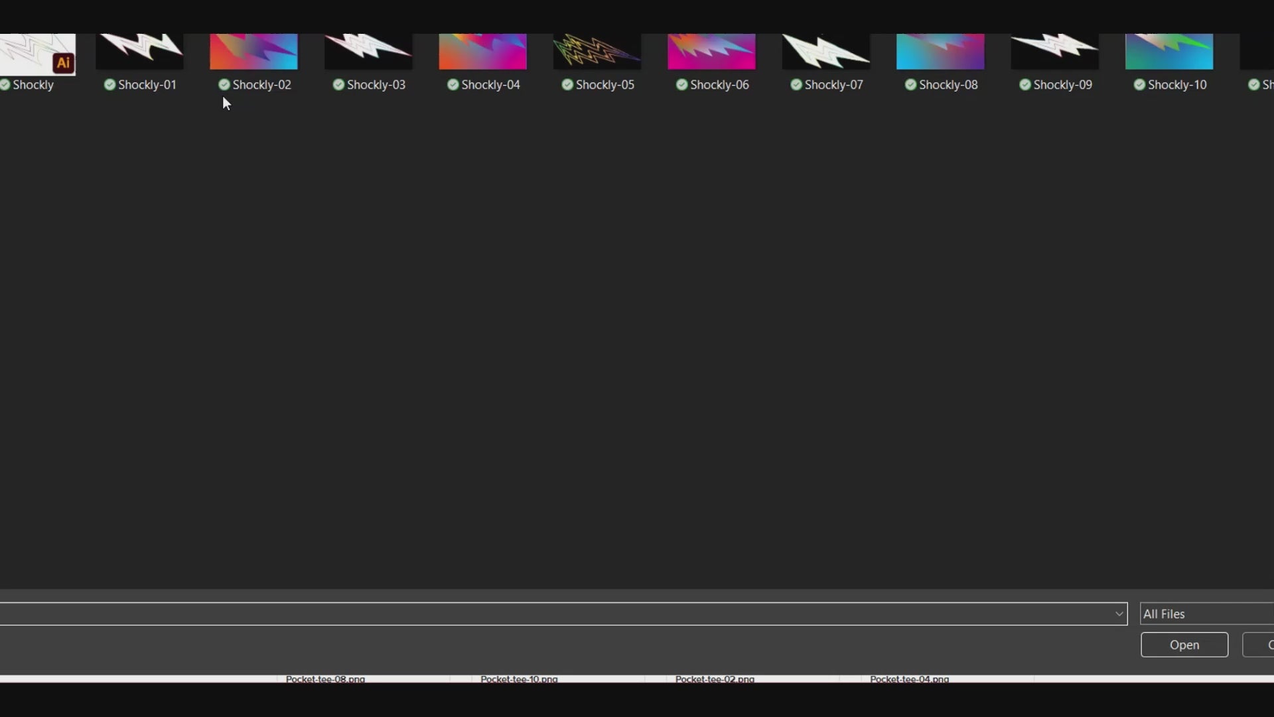
Task: Select the Shockly-06 magenta thumbnail
Action: point(711,51)
